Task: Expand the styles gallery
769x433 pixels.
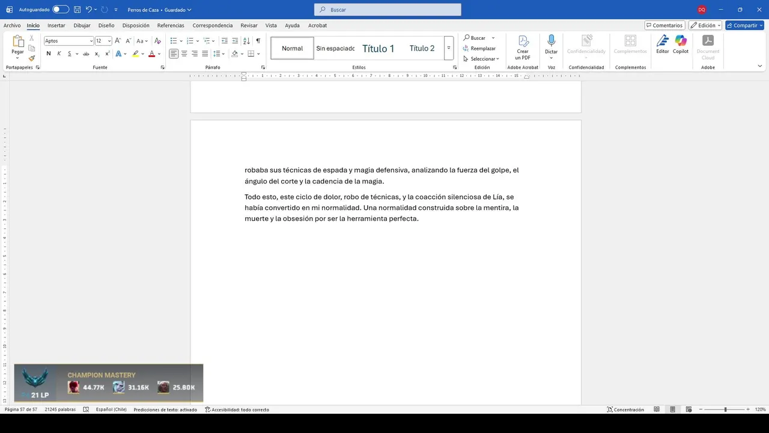Action: [x=449, y=48]
